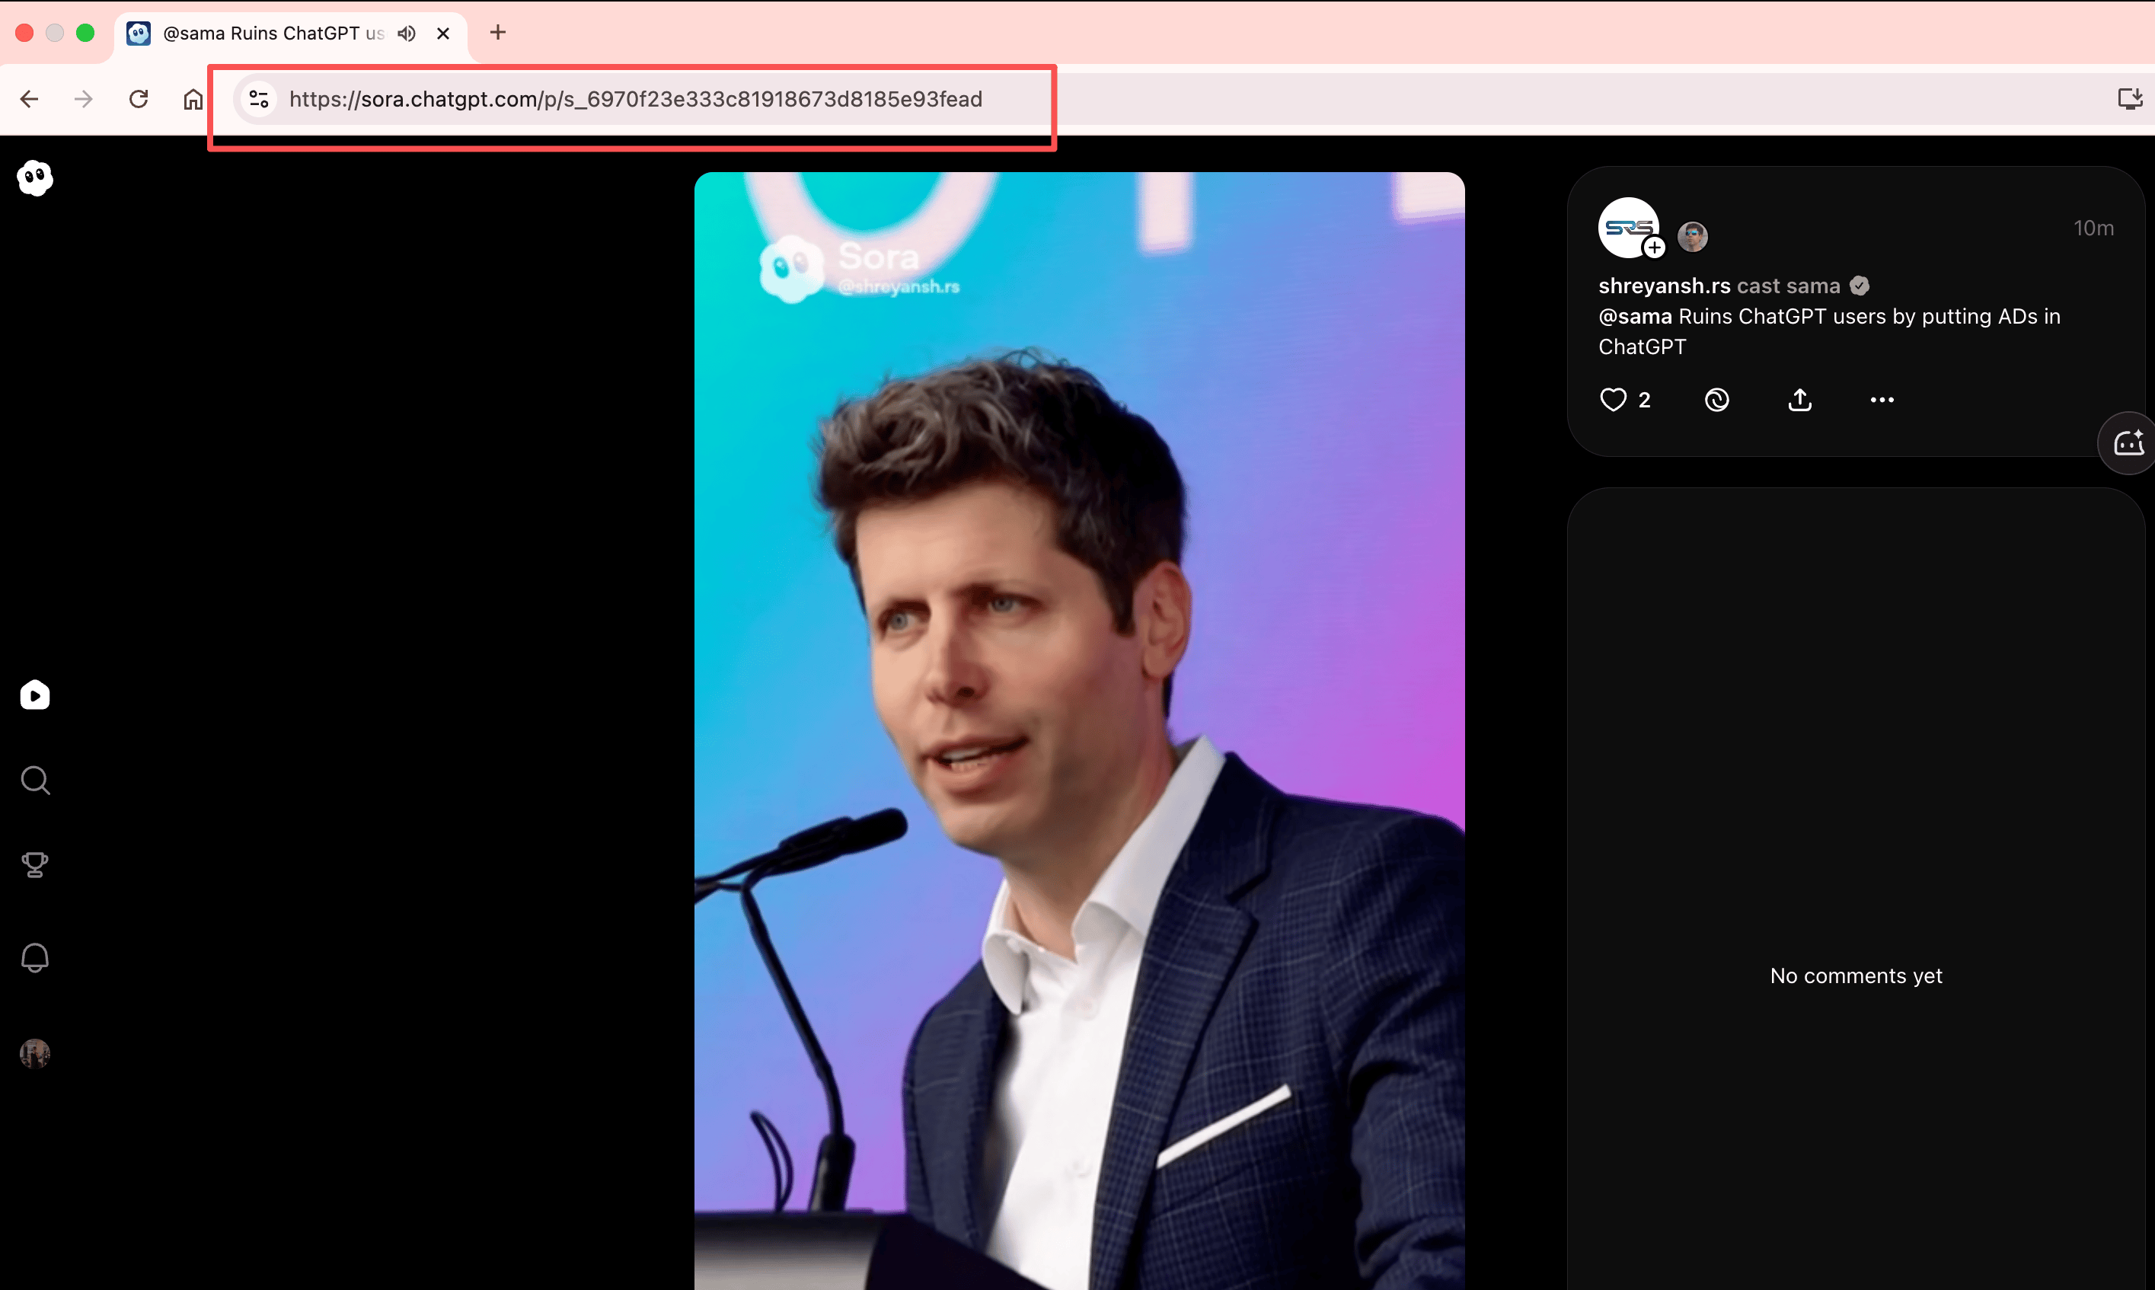The image size is (2155, 1290).
Task: Navigate back with the browser arrow
Action: (x=30, y=98)
